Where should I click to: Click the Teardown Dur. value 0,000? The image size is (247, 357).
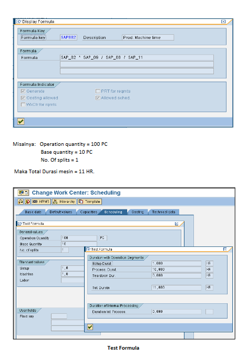[177, 275]
